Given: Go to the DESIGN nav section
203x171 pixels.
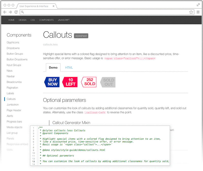Looking at the screenshot, I should point(22,20).
